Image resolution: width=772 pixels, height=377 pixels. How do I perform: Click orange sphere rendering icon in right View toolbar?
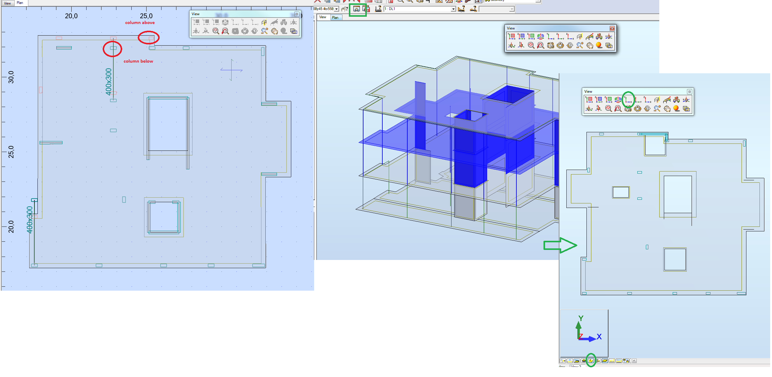click(x=676, y=109)
